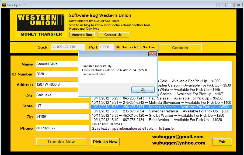Maximize the Pick Up Form window
Viewport: 244px width, 155px height.
pos(229,5)
